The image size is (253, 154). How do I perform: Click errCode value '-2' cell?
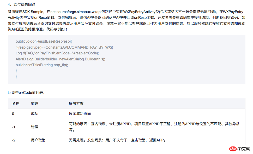[14, 140]
